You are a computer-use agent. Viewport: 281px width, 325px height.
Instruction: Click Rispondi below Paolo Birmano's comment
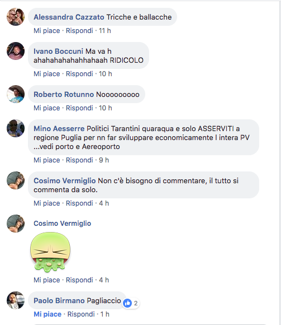pyautogui.click(x=81, y=314)
